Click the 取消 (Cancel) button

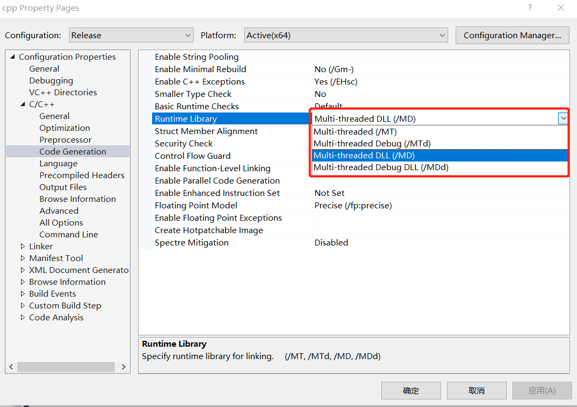[x=477, y=390]
